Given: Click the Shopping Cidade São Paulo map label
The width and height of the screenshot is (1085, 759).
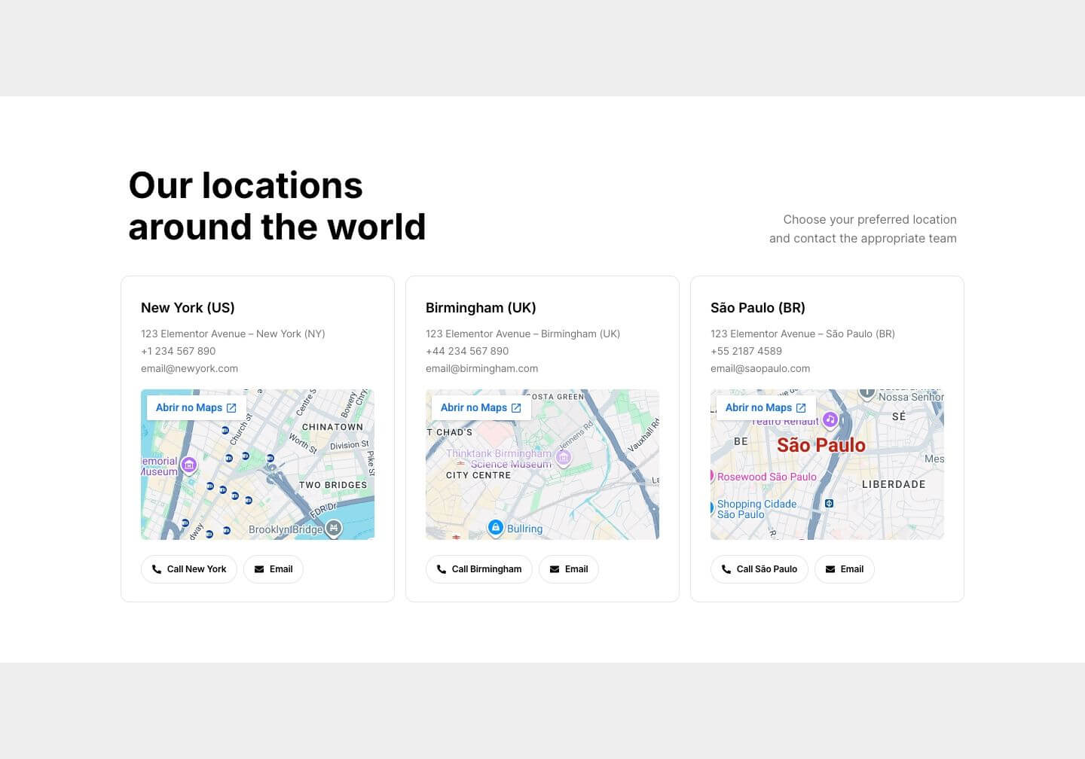Looking at the screenshot, I should click(x=756, y=509).
